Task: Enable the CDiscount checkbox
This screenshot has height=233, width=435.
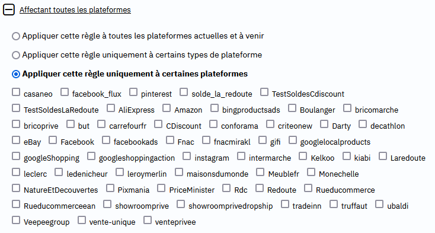Action: pyautogui.click(x=158, y=124)
